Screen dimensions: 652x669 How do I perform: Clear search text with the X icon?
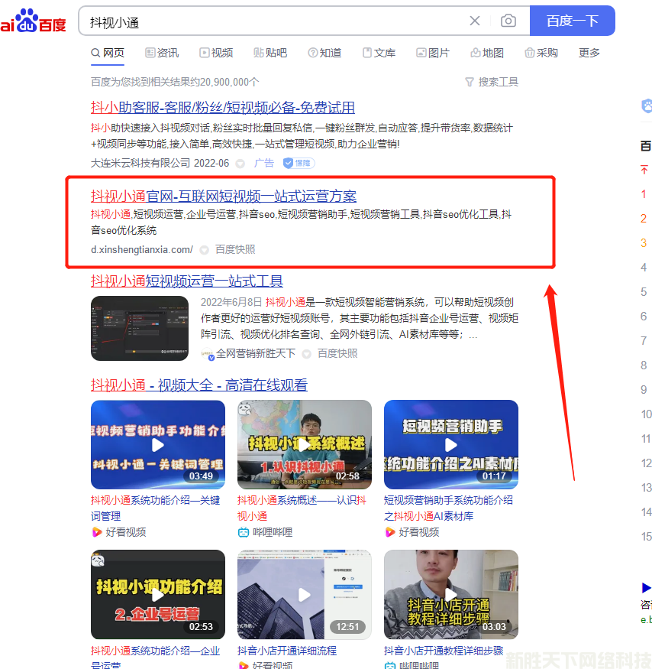click(x=475, y=21)
